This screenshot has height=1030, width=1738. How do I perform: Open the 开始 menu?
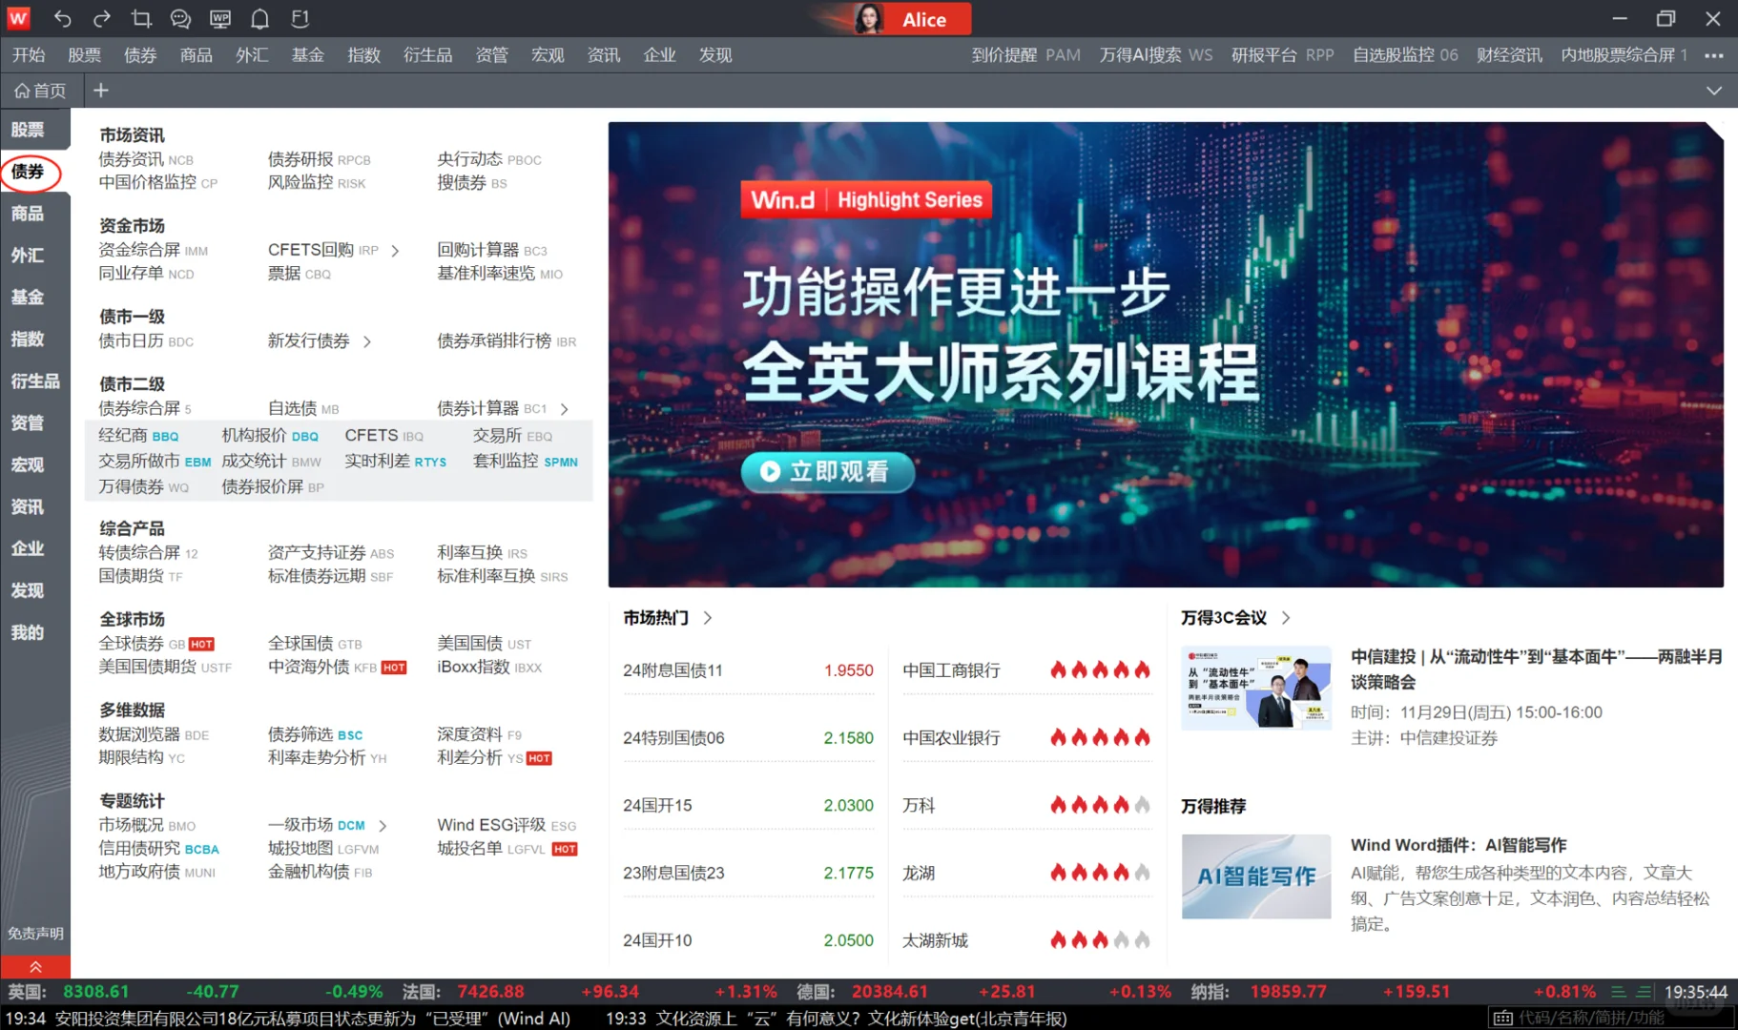pos(29,55)
